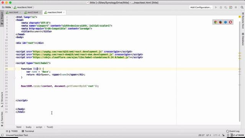Click the var name line 21
245x138 pixels.
38,72
